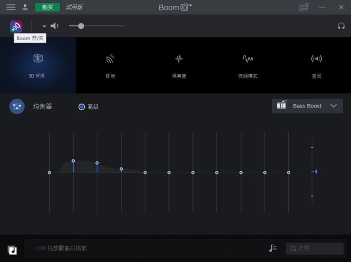Click the 试用版 trial version label
351x262 pixels.
74,7
